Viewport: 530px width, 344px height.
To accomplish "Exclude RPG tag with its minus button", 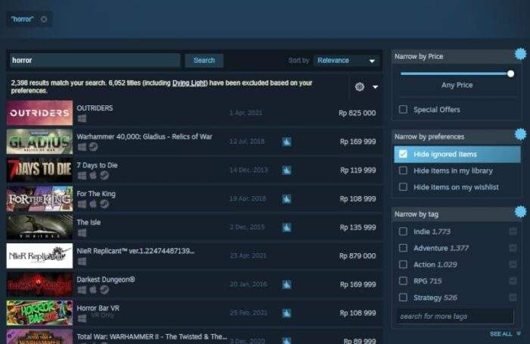I will click(513, 281).
